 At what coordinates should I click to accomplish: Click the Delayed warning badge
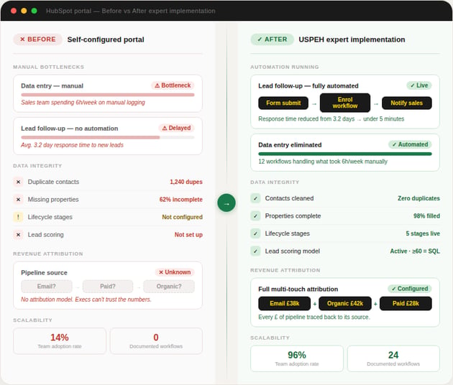176,128
